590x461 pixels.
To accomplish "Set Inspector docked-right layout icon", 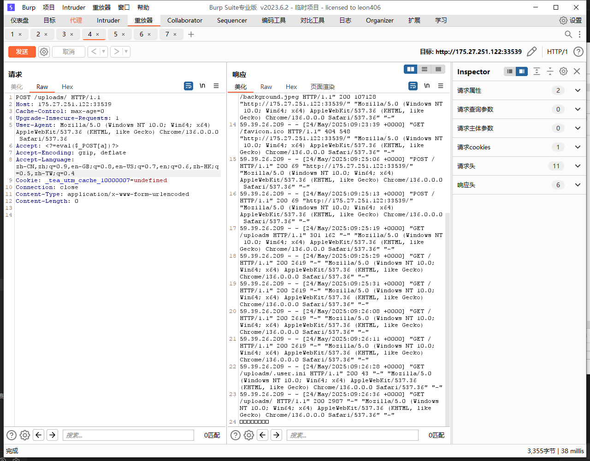I will point(522,71).
